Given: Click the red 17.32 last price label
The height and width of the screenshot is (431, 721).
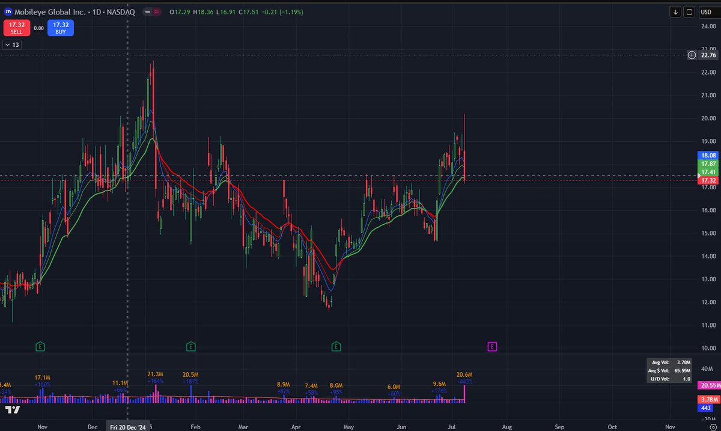Looking at the screenshot, I should click(x=708, y=180).
